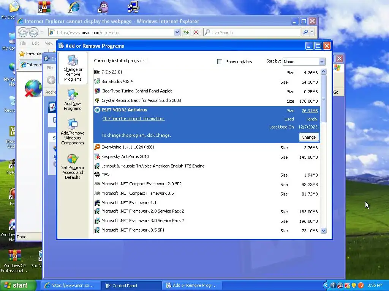389x291 pixels.
Task: Switch to Control Panel taskbar button
Action: tap(131, 285)
